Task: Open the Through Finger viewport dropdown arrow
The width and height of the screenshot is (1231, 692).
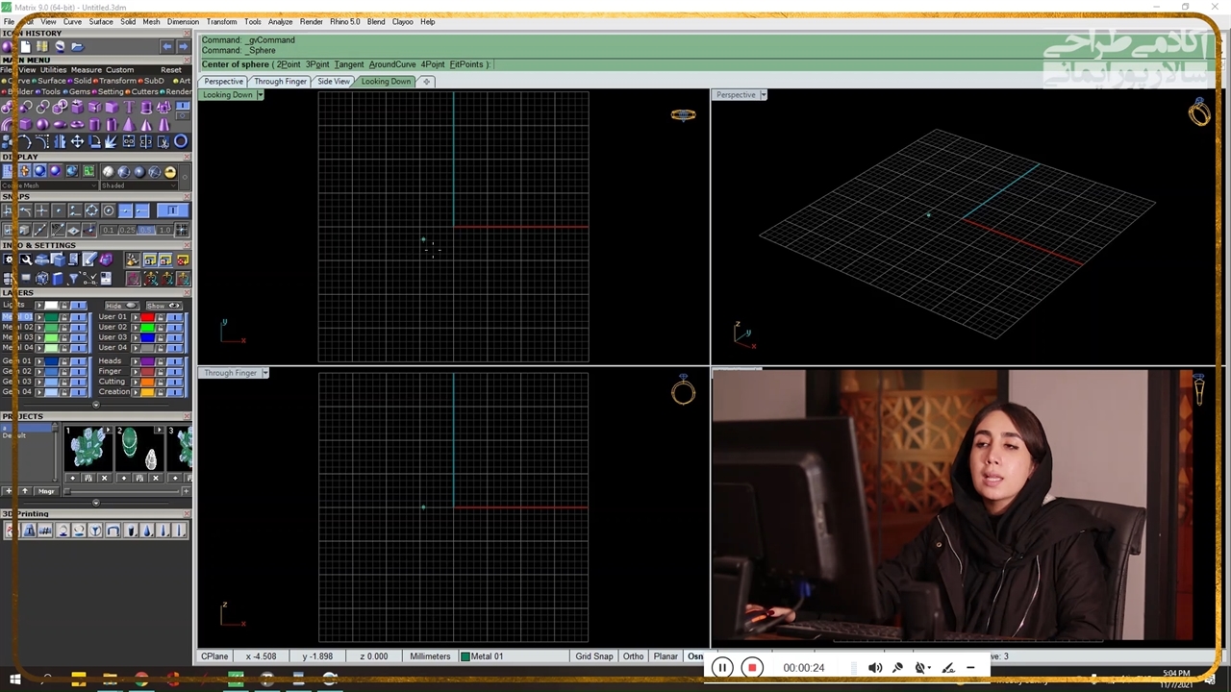Action: pos(264,373)
